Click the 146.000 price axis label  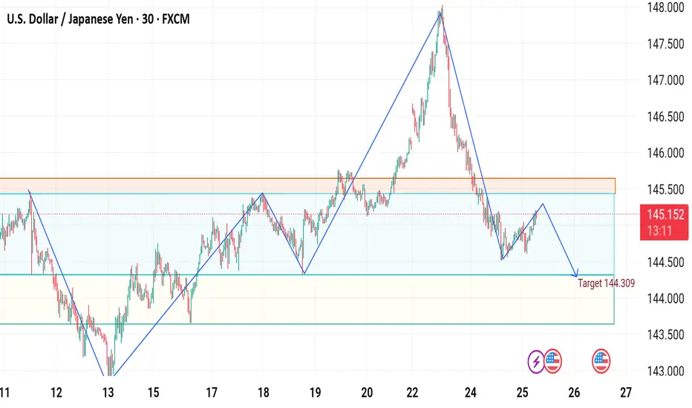(665, 153)
